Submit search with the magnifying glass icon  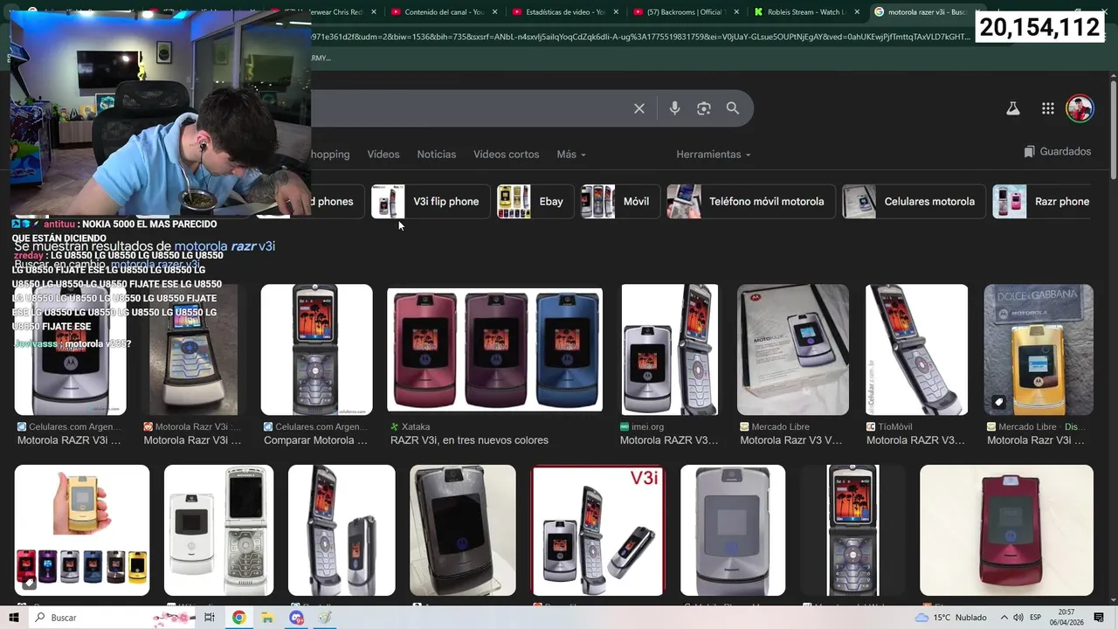pyautogui.click(x=733, y=108)
